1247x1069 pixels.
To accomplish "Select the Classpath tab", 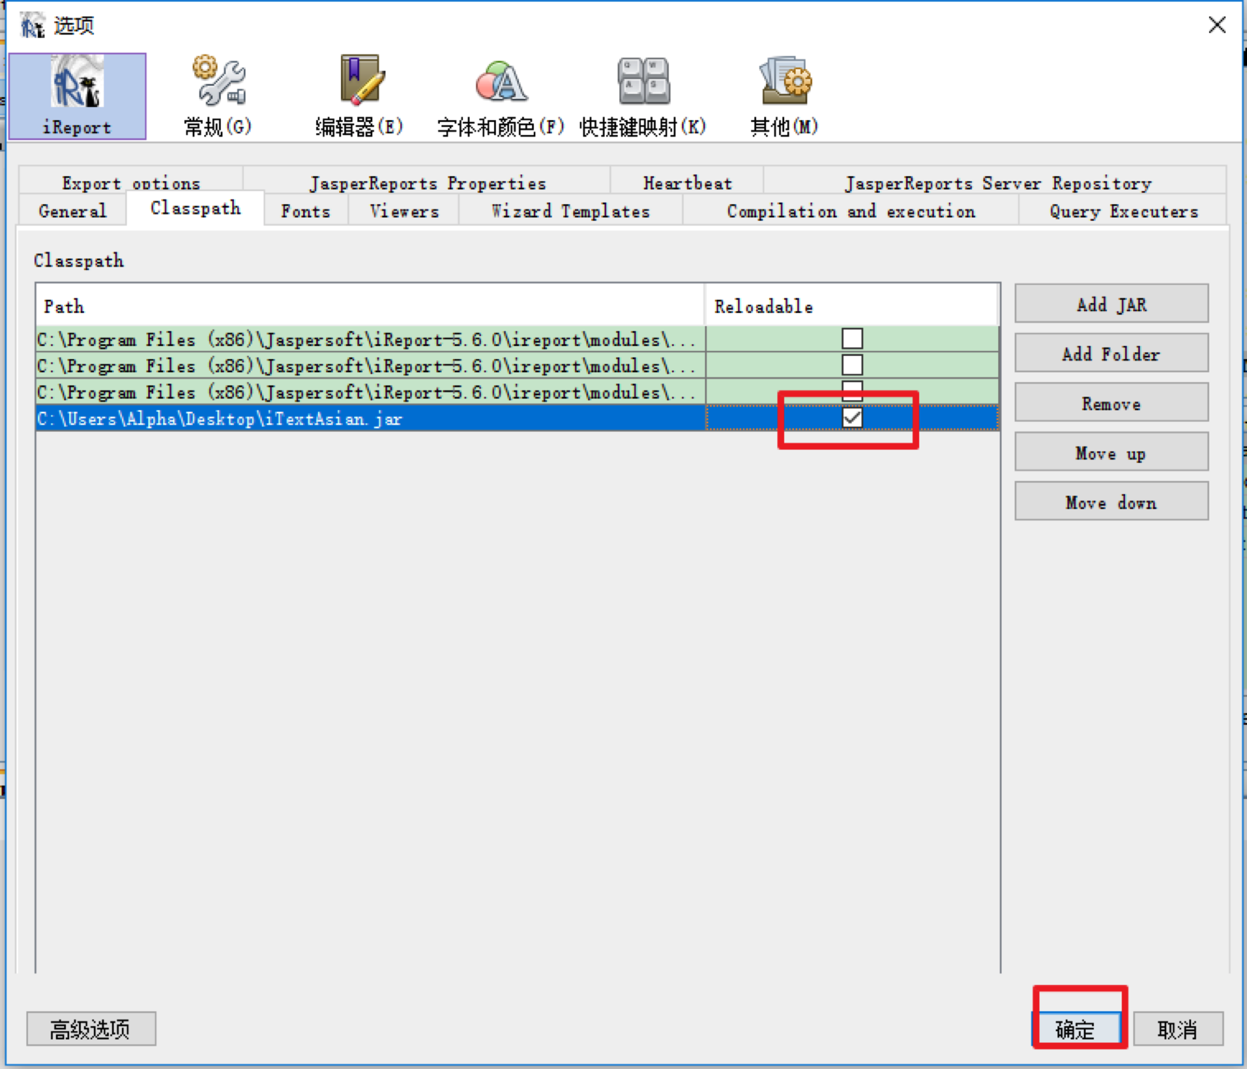I will tap(195, 208).
